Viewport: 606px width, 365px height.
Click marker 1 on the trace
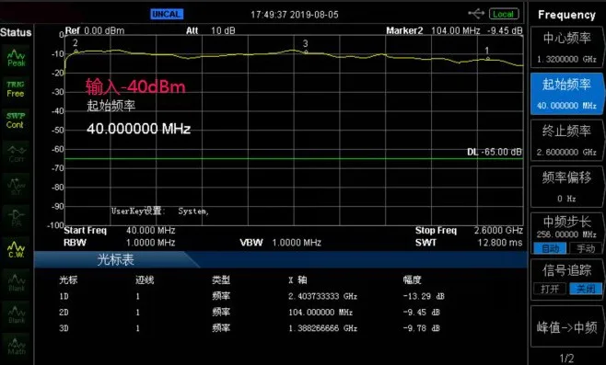(x=488, y=58)
